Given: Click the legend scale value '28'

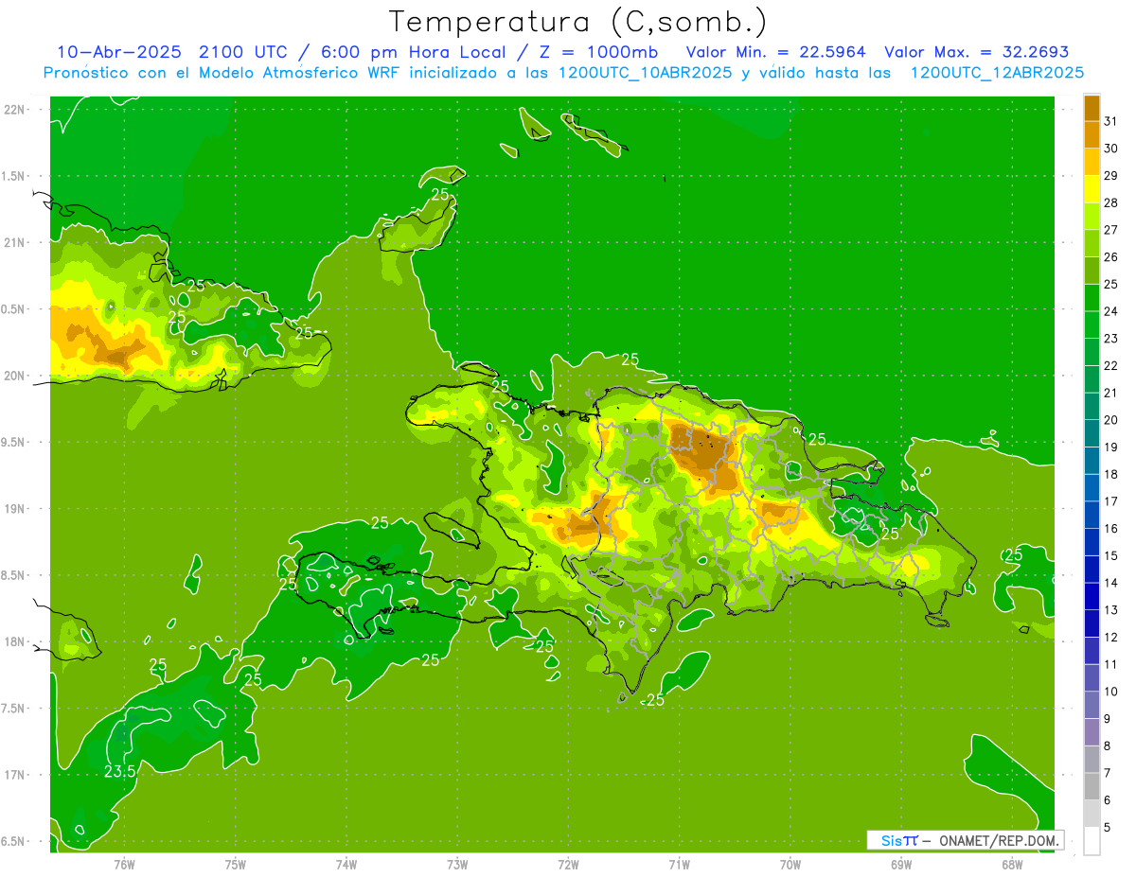Looking at the screenshot, I should pos(1111,202).
